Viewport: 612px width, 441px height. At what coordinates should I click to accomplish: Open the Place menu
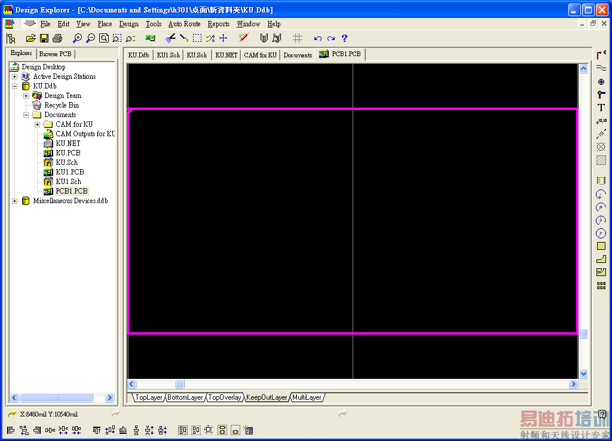(105, 24)
